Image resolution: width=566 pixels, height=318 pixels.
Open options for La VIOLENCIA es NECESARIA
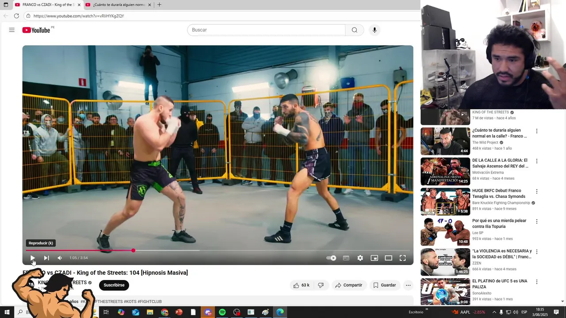click(537, 252)
